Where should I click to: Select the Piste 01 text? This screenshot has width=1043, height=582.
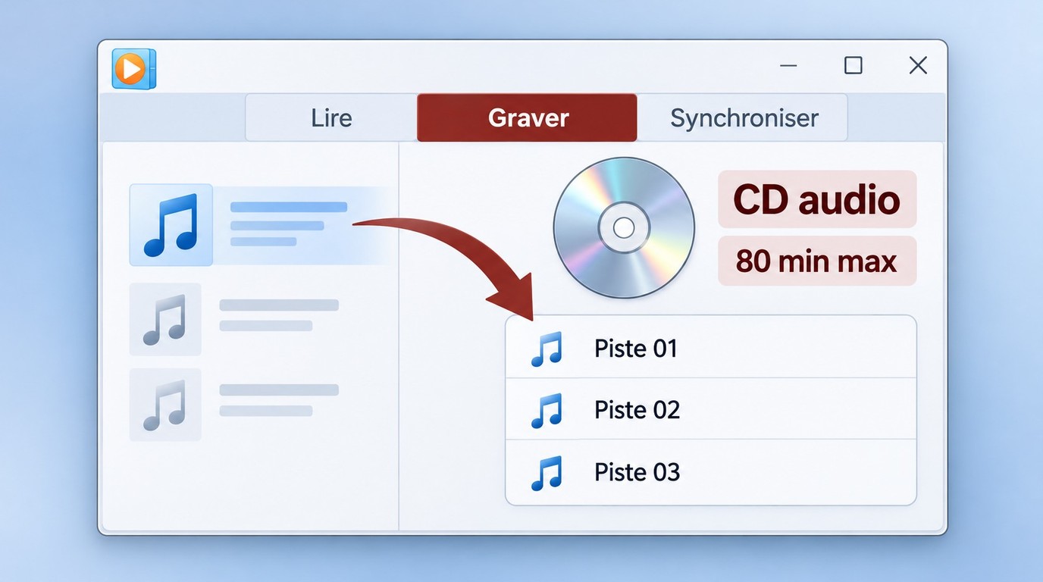(635, 349)
